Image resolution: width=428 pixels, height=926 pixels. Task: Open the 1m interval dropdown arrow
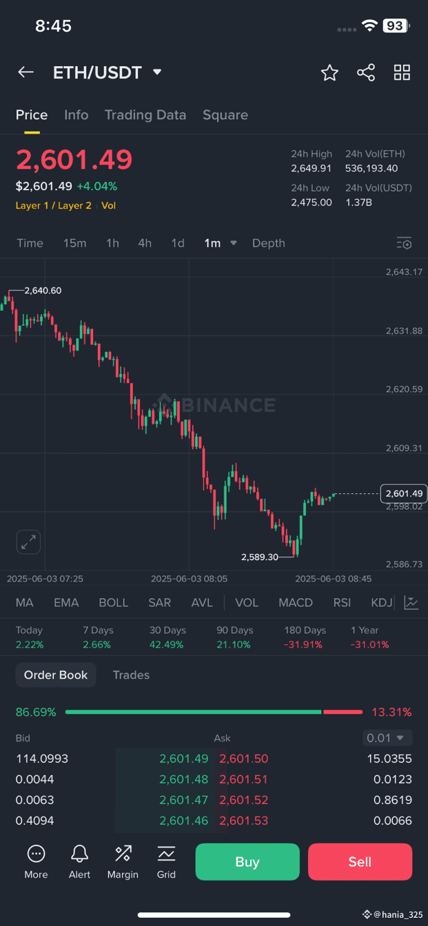click(x=234, y=243)
